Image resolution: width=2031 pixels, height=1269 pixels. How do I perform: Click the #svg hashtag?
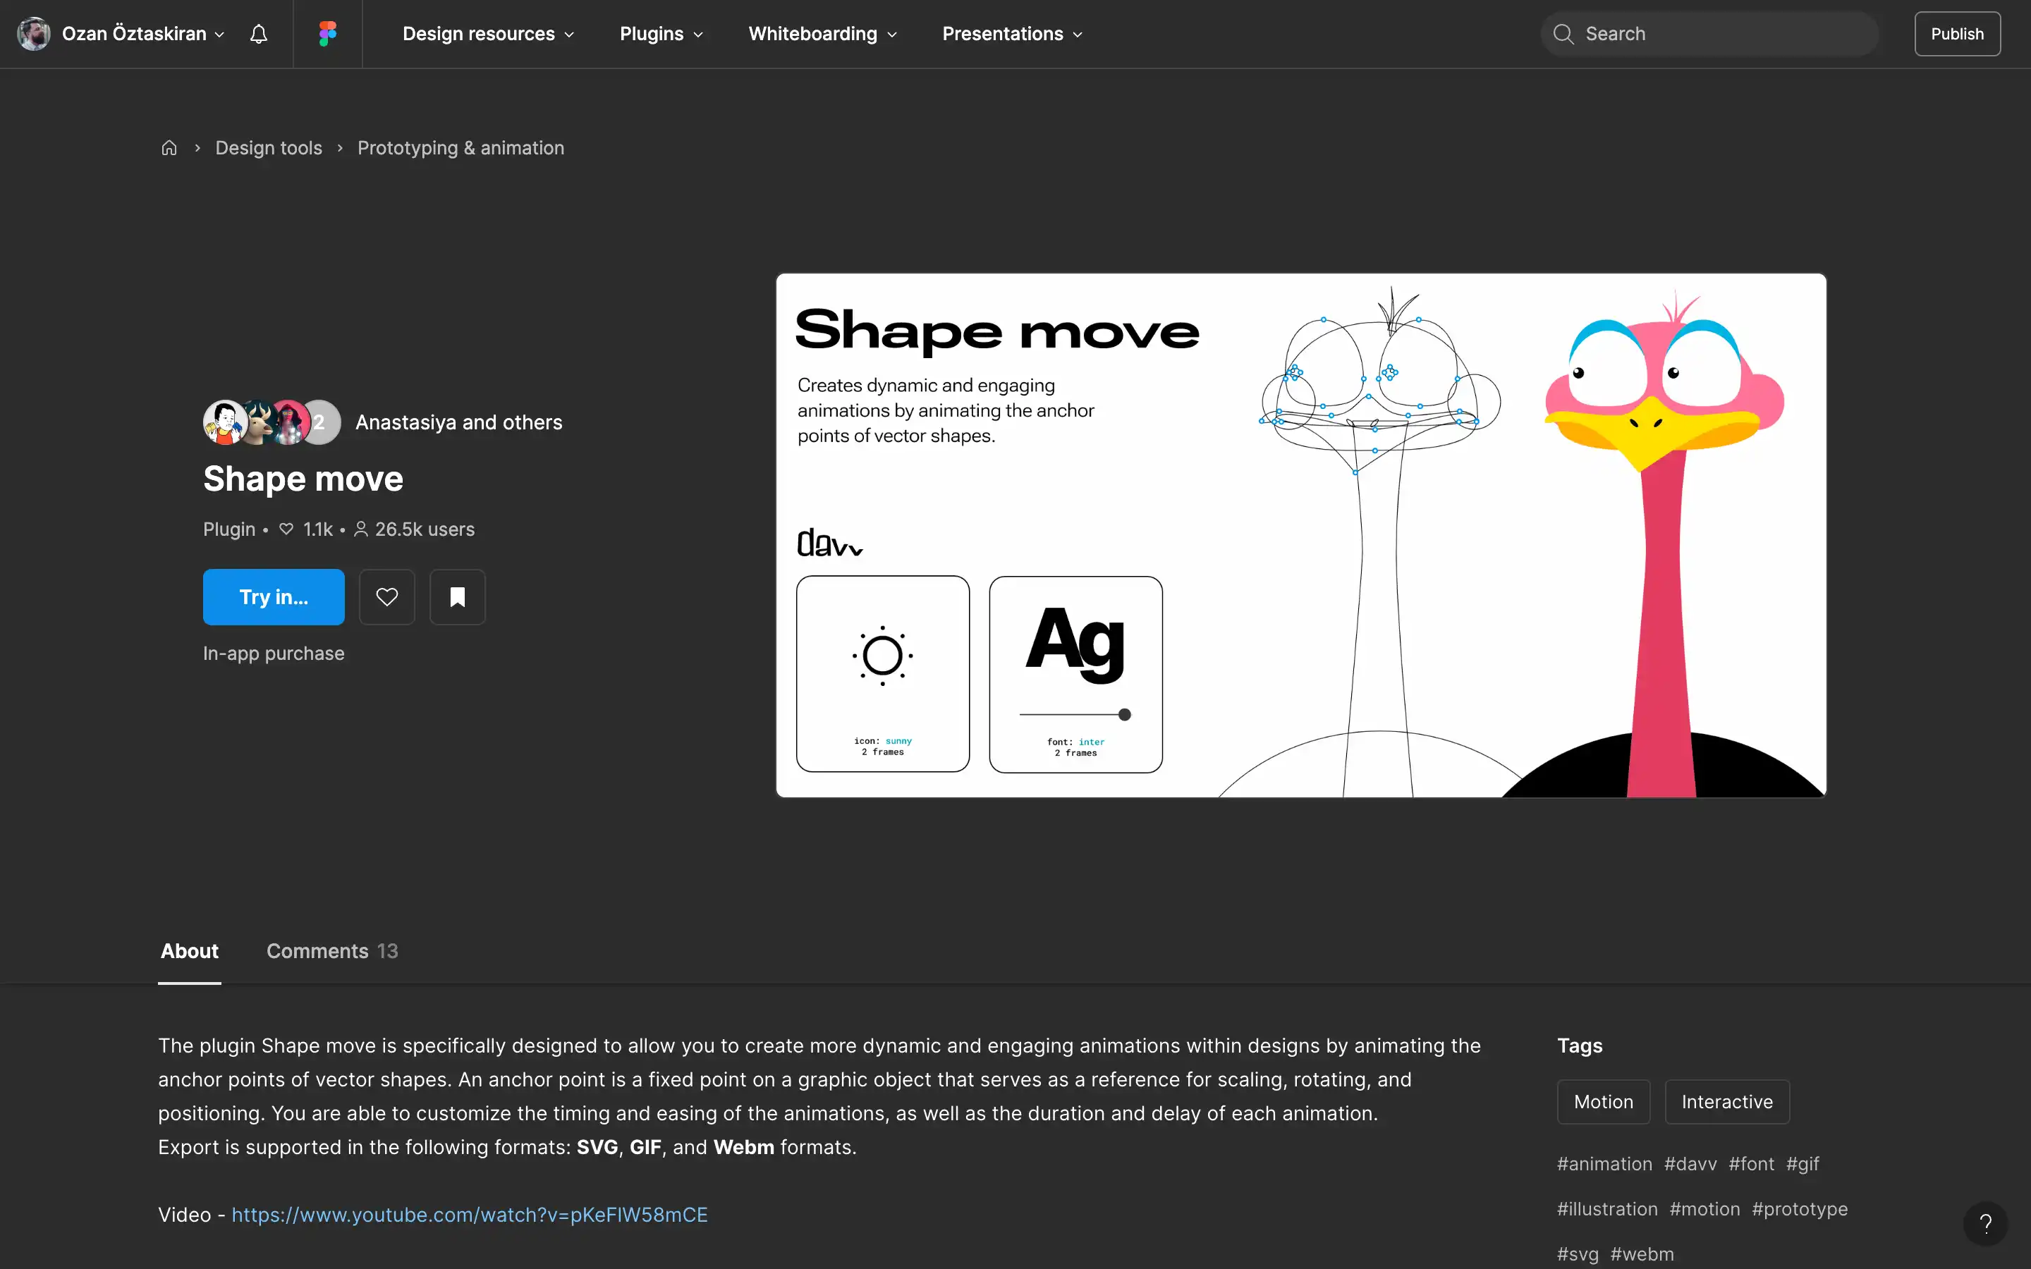click(x=1578, y=1254)
